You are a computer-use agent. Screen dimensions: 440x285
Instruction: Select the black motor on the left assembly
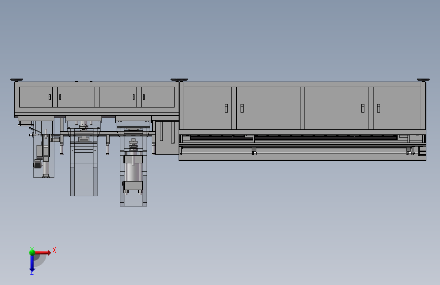point(38,164)
